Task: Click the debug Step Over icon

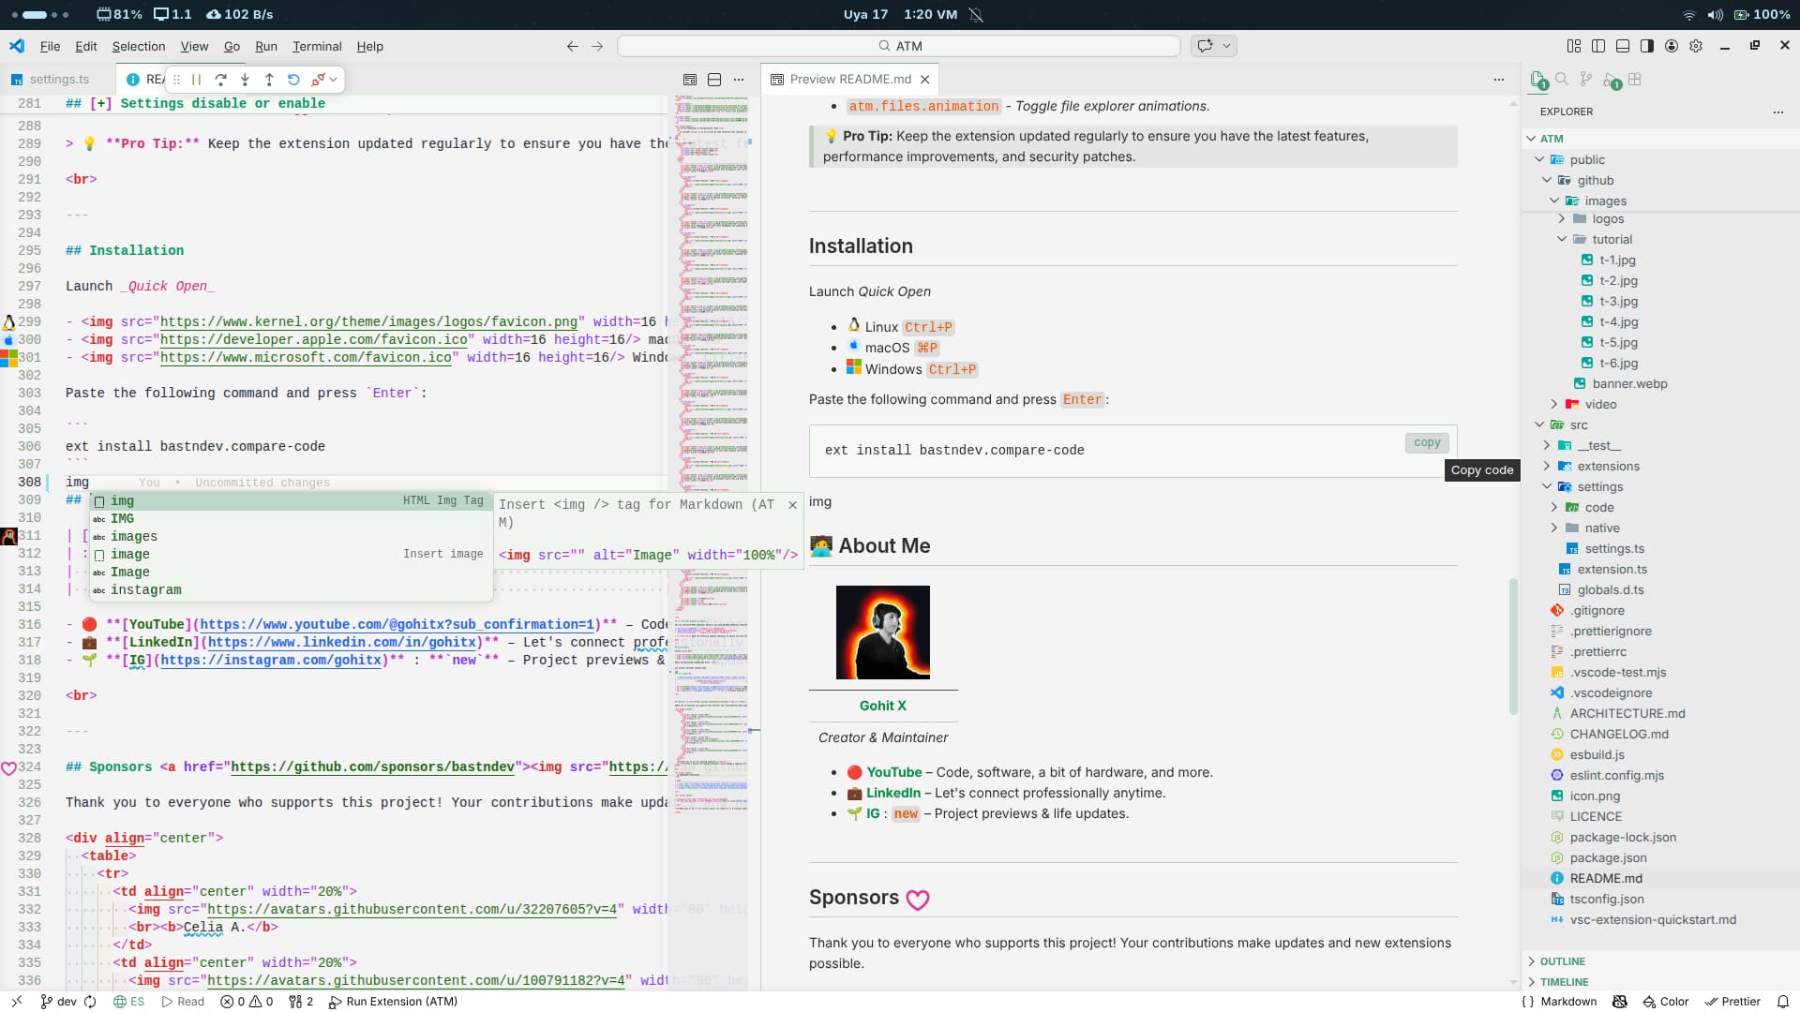Action: pyautogui.click(x=220, y=80)
